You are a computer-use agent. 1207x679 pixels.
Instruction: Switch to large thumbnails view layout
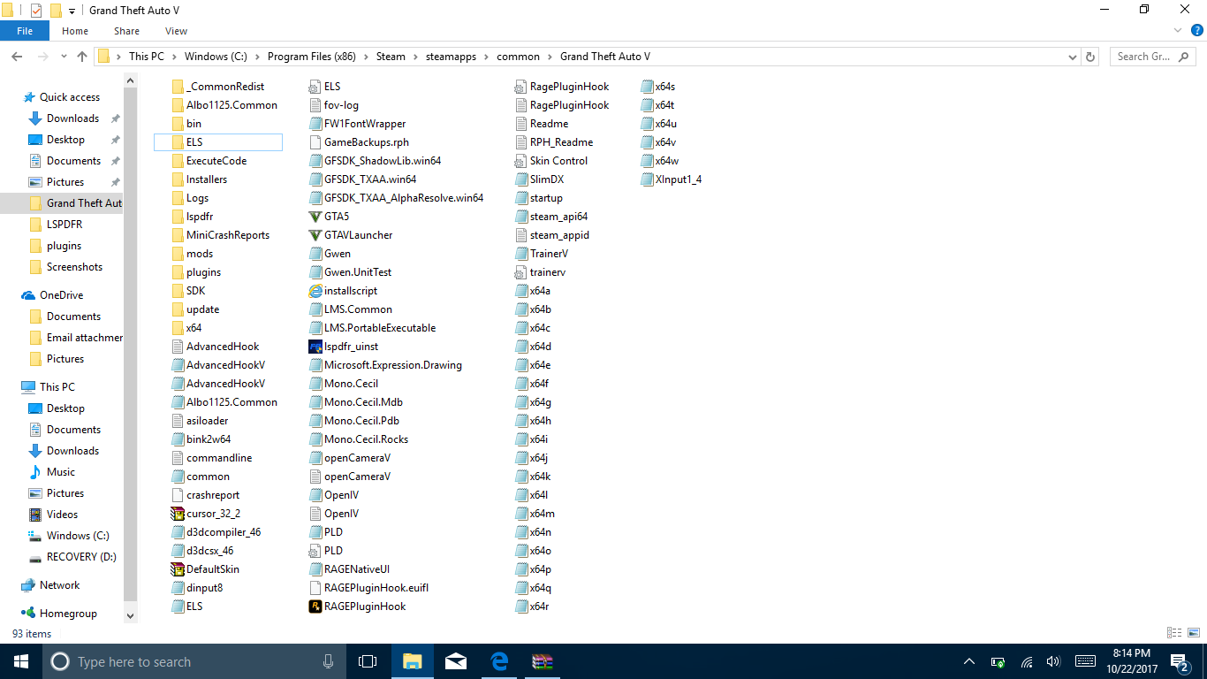(x=1192, y=633)
